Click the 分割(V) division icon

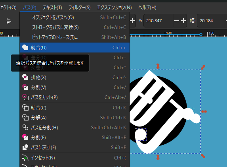[25, 87]
